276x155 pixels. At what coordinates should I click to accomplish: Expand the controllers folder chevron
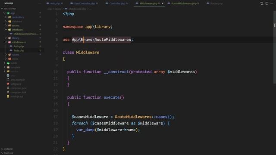click(x=6, y=17)
